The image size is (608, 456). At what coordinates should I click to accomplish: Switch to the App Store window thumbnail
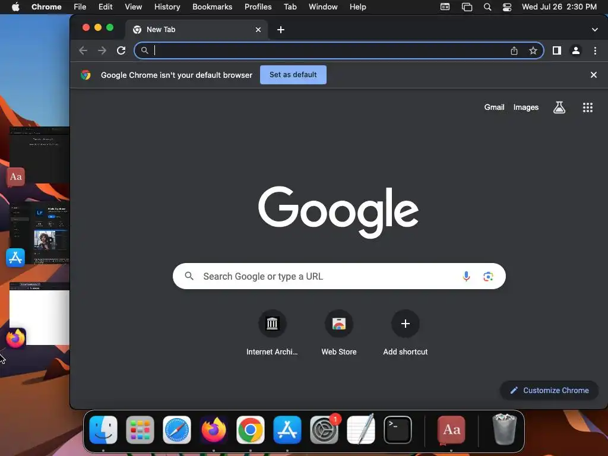tap(39, 233)
